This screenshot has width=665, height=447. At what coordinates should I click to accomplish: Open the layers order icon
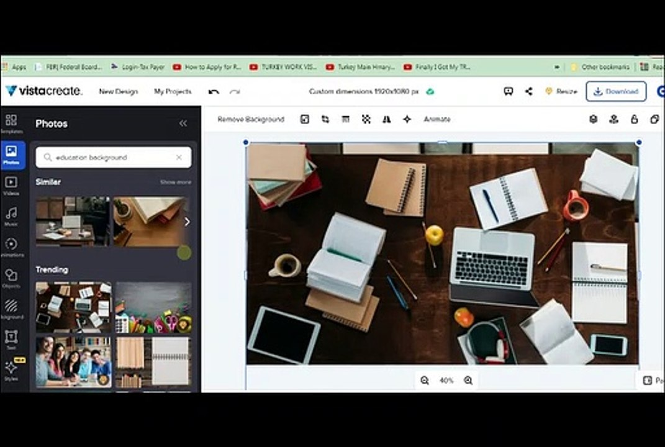[x=594, y=119]
